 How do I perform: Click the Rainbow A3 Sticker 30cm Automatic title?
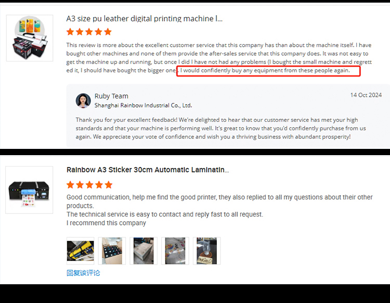(148, 170)
